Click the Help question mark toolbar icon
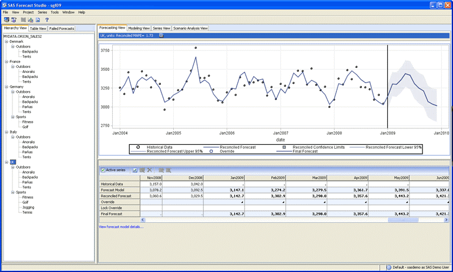Viewport: 453px width, 272px height. click(x=46, y=20)
